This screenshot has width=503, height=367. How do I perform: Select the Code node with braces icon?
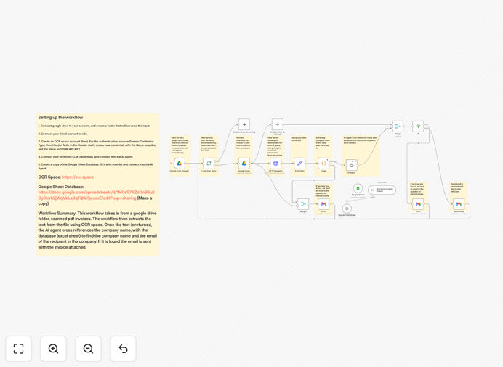[323, 164]
